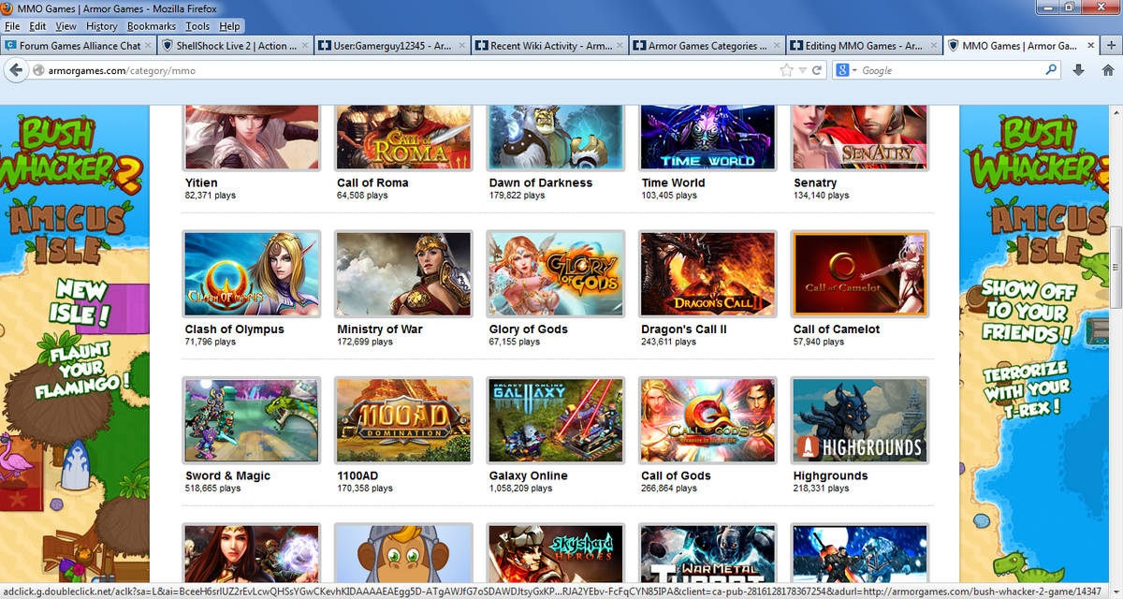This screenshot has width=1123, height=599.
Task: Open the Dragon's Call II title link
Action: click(x=684, y=329)
